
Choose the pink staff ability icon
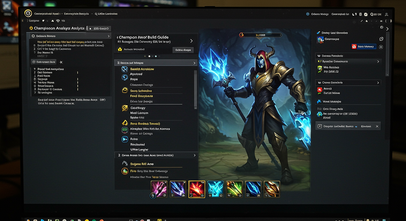(159, 189)
